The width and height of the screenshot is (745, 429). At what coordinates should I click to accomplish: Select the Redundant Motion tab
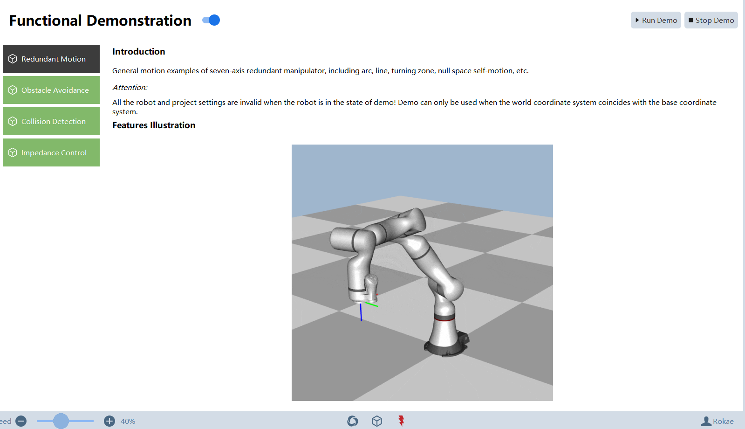(x=51, y=59)
